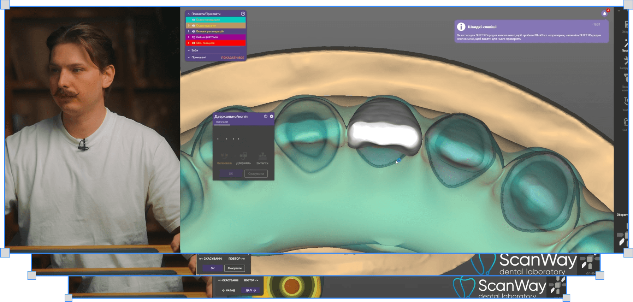
Task: Toggle eye icon for Мін. товщина
Action: 194,43
